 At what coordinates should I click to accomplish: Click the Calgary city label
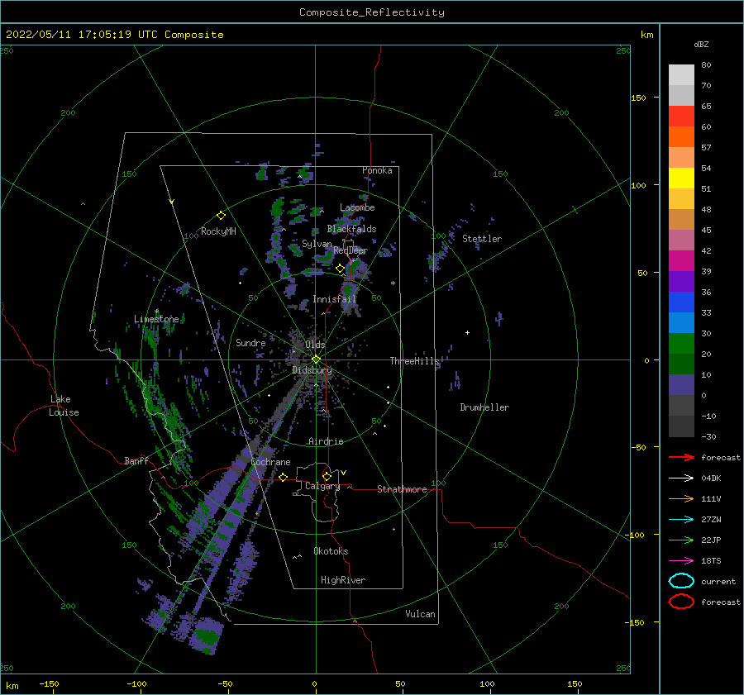tap(322, 486)
